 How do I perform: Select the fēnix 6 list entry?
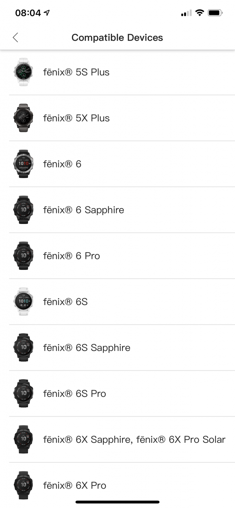[x=122, y=164]
